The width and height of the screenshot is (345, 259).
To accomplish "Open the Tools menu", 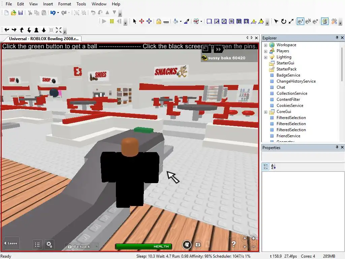I will pyautogui.click(x=81, y=4).
